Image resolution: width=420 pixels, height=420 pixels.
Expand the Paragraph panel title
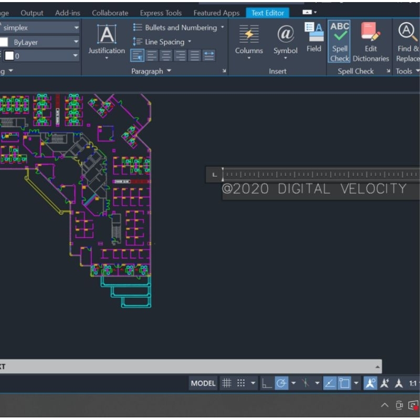pos(151,71)
